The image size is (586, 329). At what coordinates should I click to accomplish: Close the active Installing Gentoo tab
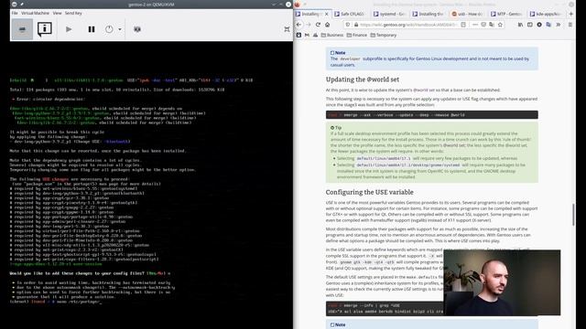pos(326,14)
